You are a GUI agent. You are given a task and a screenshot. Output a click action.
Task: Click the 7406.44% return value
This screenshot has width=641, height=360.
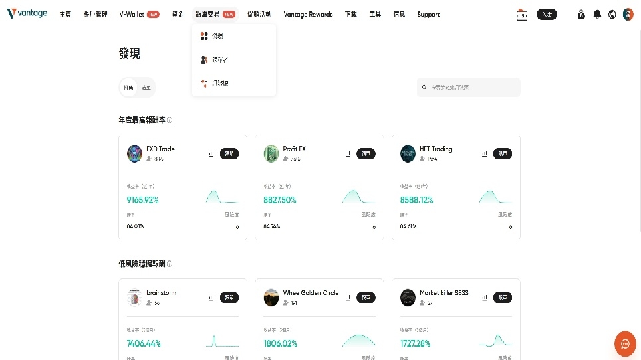click(144, 343)
